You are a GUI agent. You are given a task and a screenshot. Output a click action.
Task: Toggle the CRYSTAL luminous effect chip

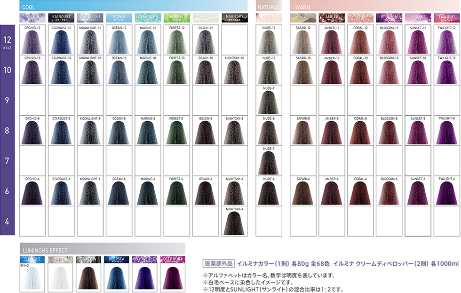click(59, 259)
